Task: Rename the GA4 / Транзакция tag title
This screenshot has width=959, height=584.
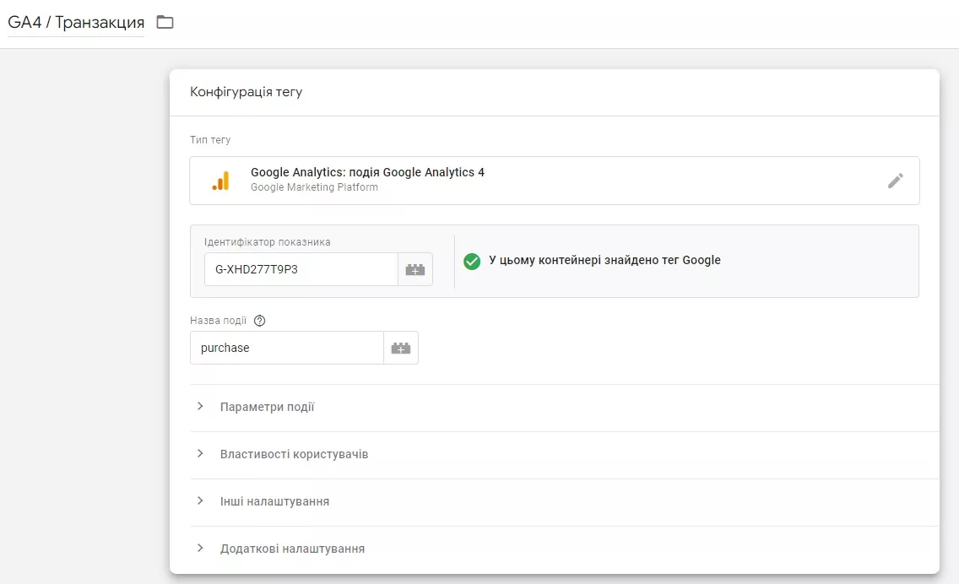Action: click(76, 23)
